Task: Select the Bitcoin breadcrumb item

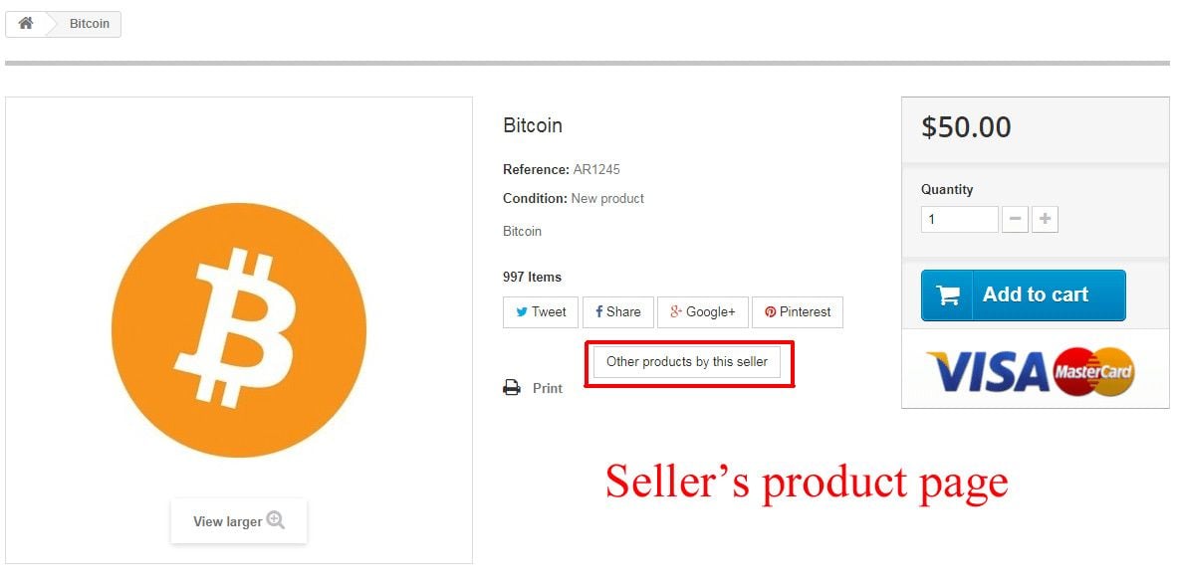Action: (90, 24)
